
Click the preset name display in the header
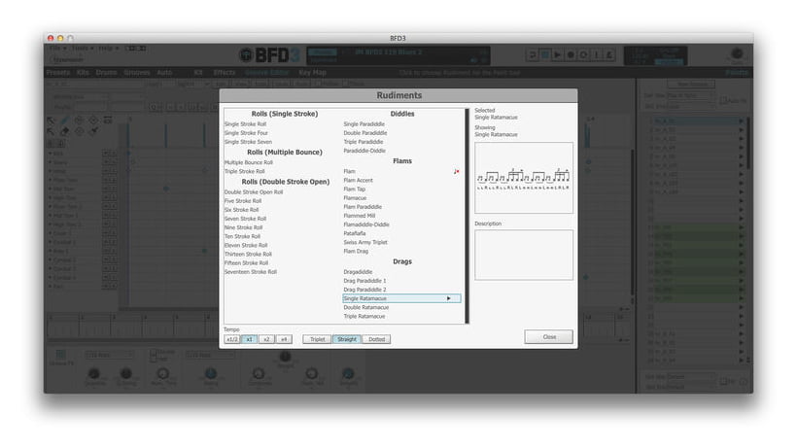[389, 52]
